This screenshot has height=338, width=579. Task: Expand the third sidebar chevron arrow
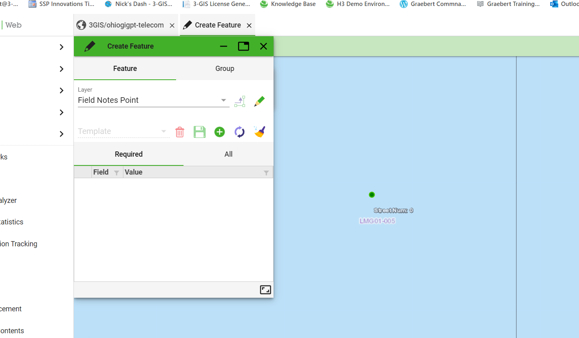(61, 90)
